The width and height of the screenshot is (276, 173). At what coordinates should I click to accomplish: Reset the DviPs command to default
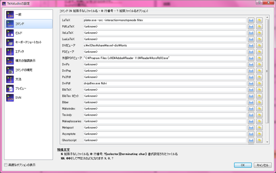click(259, 64)
